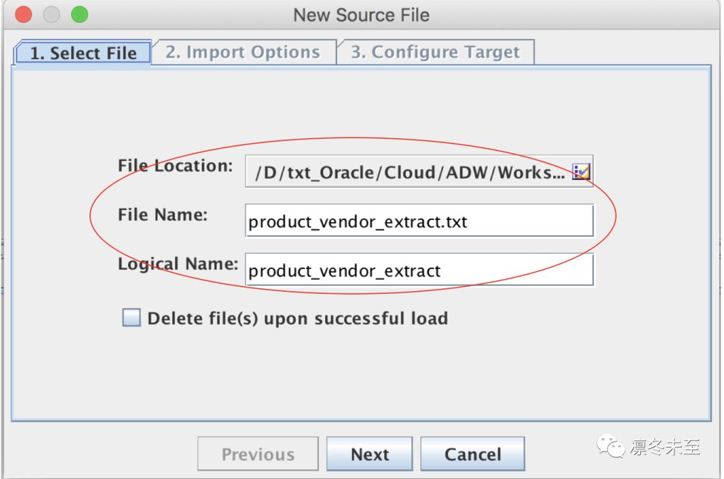Click the Cancel button

(x=473, y=454)
